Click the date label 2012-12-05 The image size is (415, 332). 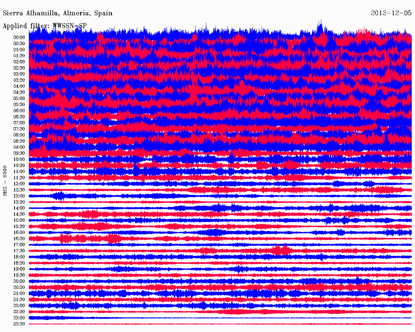pyautogui.click(x=391, y=13)
